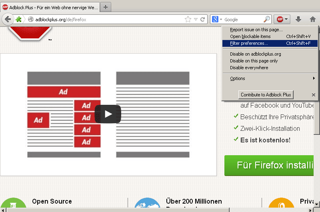Open the URL history dropdown arrow
The image size is (320, 212).
[x=196, y=19]
